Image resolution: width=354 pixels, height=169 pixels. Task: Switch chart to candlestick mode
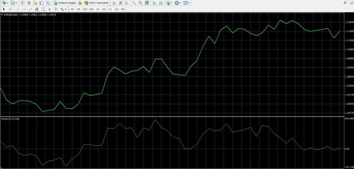(121, 3)
